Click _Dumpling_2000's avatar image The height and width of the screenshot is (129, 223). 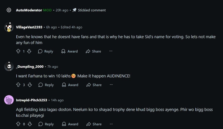point(9,67)
